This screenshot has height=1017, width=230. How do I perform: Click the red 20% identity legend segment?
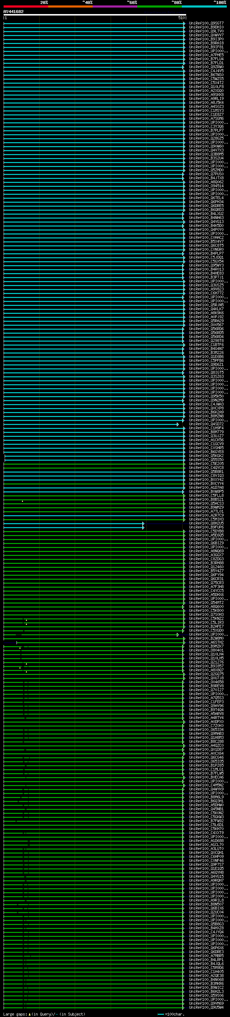point(26,6)
